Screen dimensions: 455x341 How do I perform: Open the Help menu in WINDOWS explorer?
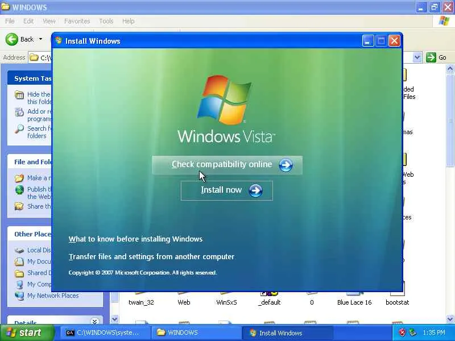[128, 21]
